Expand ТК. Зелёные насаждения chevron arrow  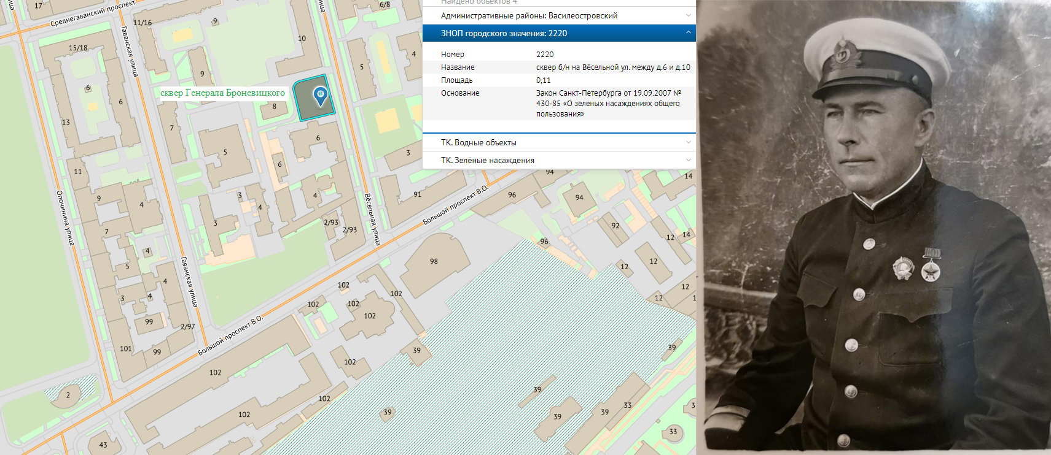pos(688,160)
